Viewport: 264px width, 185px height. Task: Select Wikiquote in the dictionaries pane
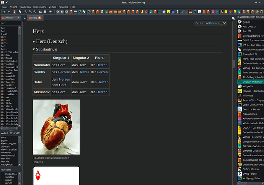(x=251, y=96)
